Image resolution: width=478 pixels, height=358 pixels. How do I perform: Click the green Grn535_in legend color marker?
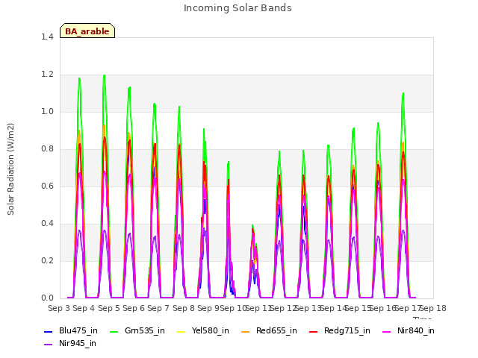[114, 331]
